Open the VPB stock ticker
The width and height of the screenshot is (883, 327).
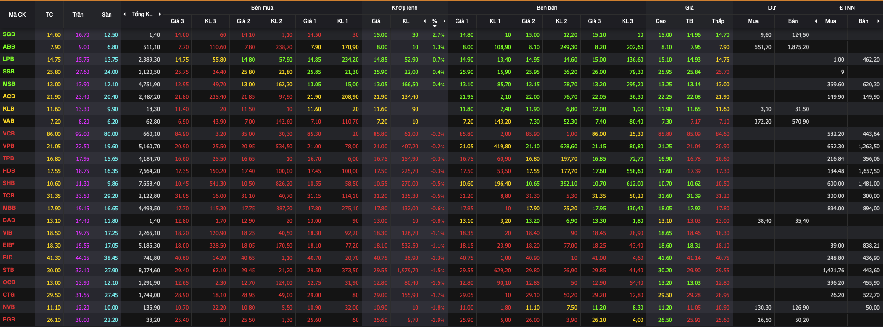(8, 146)
